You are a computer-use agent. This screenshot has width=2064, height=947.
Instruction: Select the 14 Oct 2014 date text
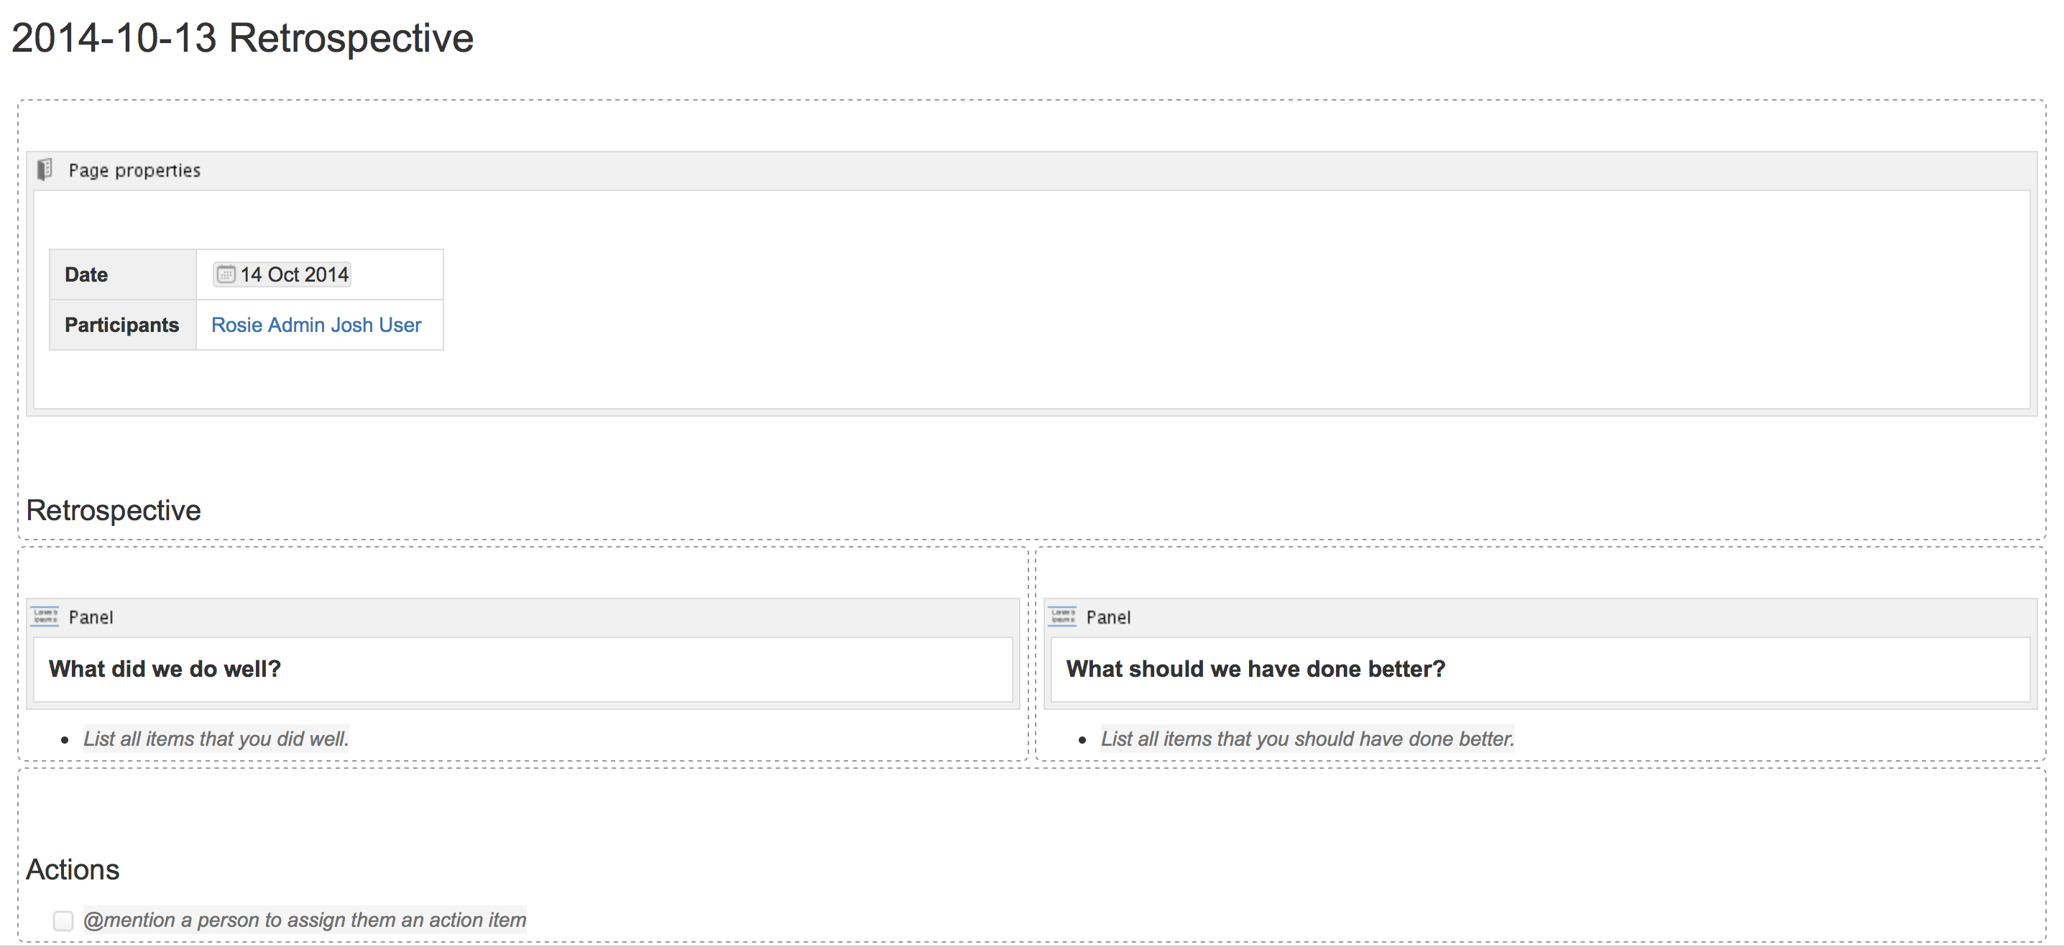(x=295, y=274)
